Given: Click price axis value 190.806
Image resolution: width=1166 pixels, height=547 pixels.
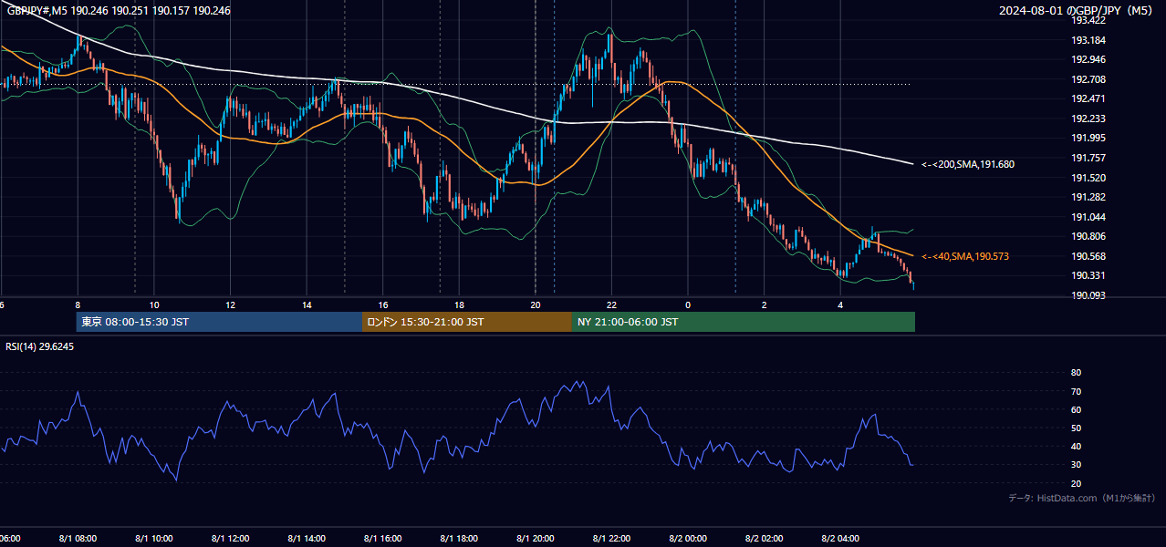Looking at the screenshot, I should click(x=1088, y=237).
